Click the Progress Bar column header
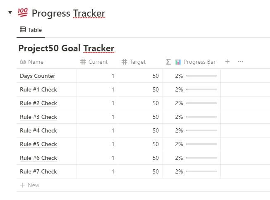The width and height of the screenshot is (270, 200). tap(199, 62)
